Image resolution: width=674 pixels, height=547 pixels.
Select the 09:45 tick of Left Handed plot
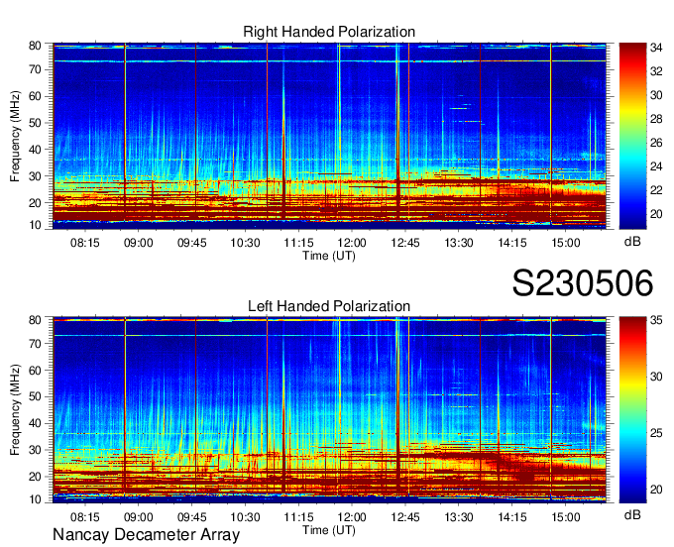coord(191,517)
